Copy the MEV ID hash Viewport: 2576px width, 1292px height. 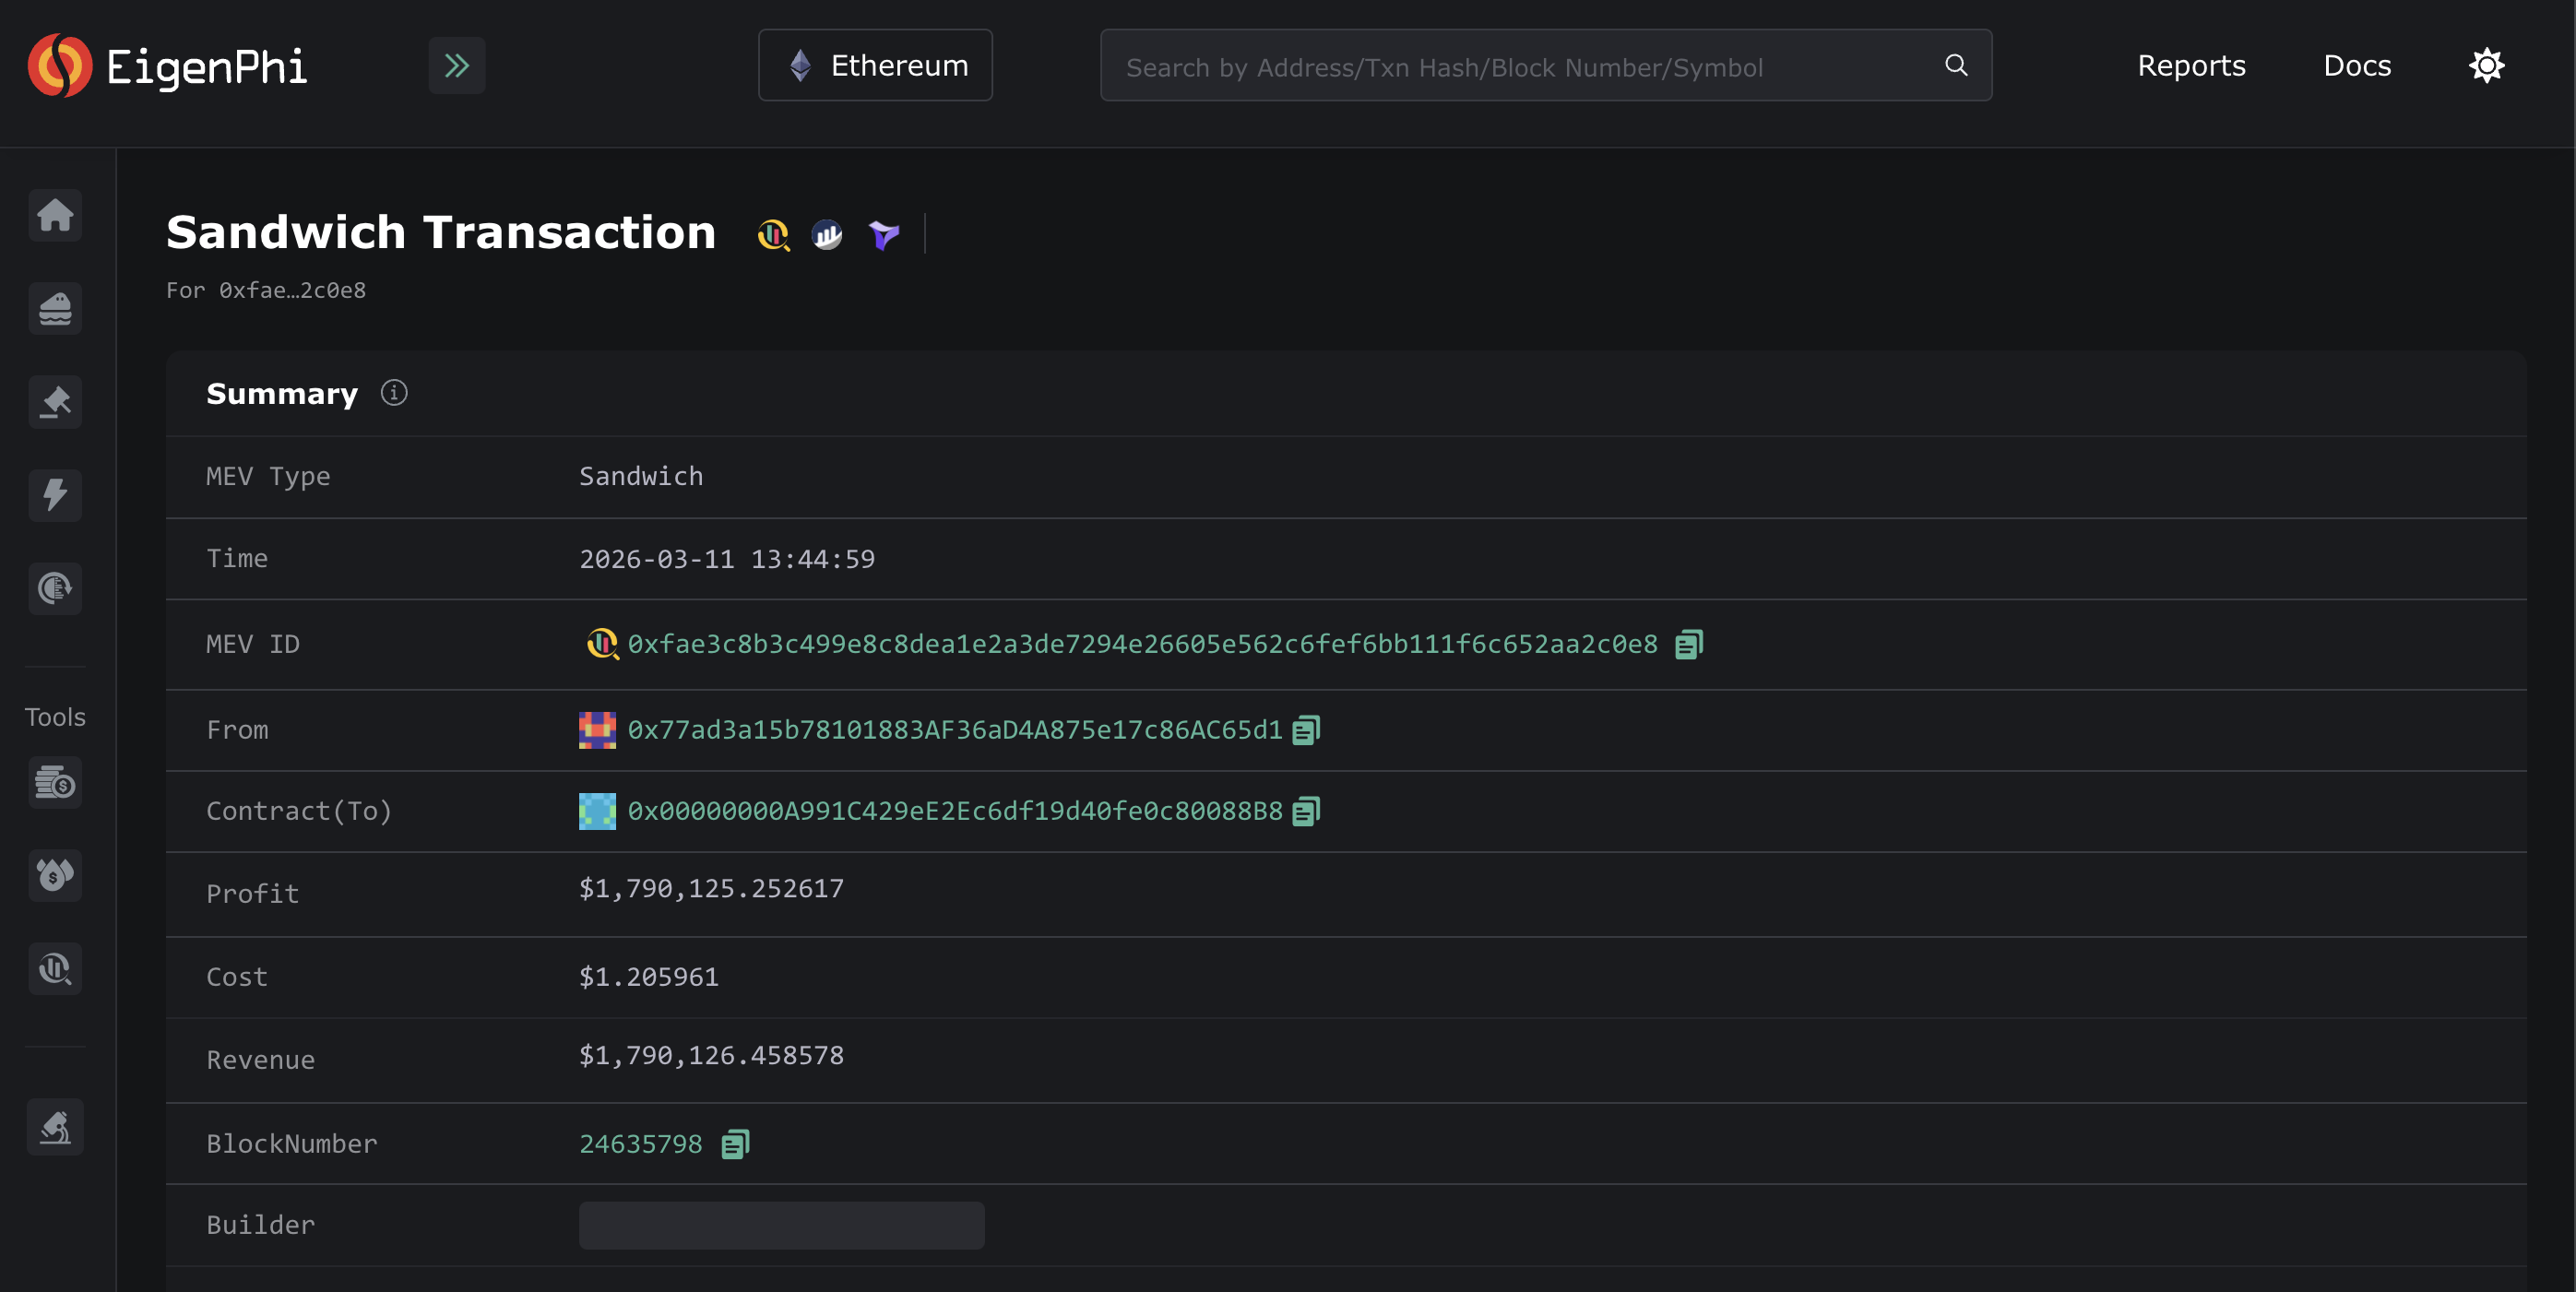coord(1688,644)
